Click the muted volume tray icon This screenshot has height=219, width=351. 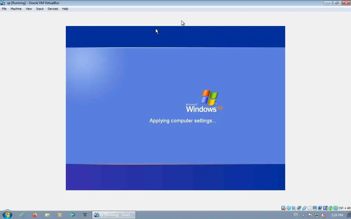point(323,215)
